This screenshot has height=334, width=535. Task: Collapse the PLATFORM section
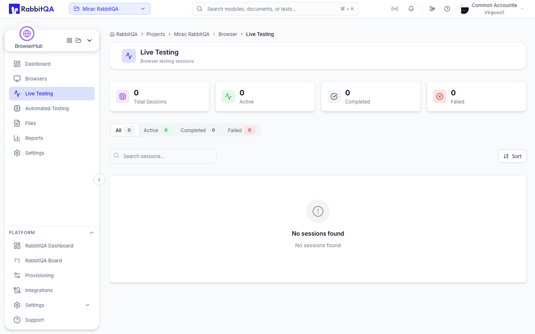92,233
